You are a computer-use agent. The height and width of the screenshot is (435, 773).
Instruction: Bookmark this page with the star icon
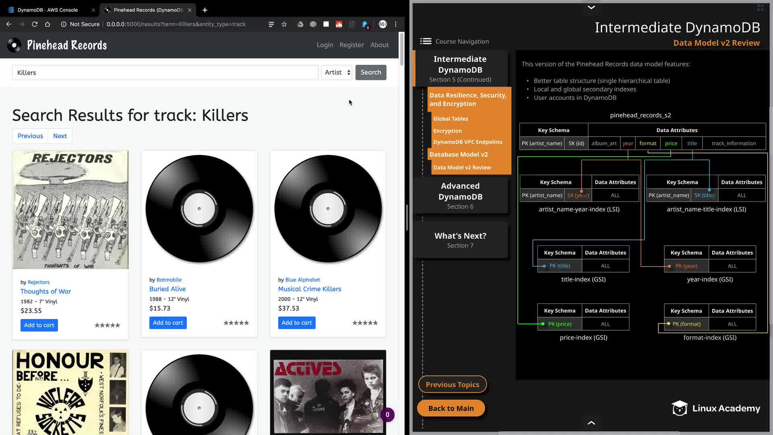(x=284, y=24)
